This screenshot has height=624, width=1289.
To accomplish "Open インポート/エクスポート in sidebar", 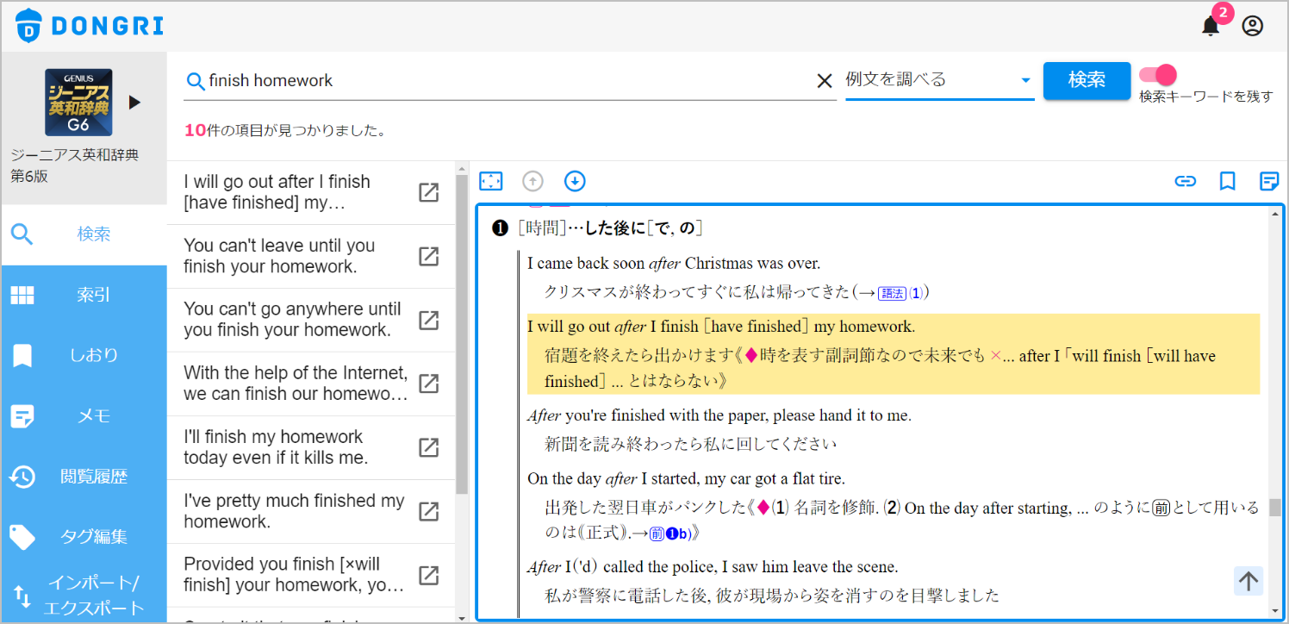I will pos(84,594).
